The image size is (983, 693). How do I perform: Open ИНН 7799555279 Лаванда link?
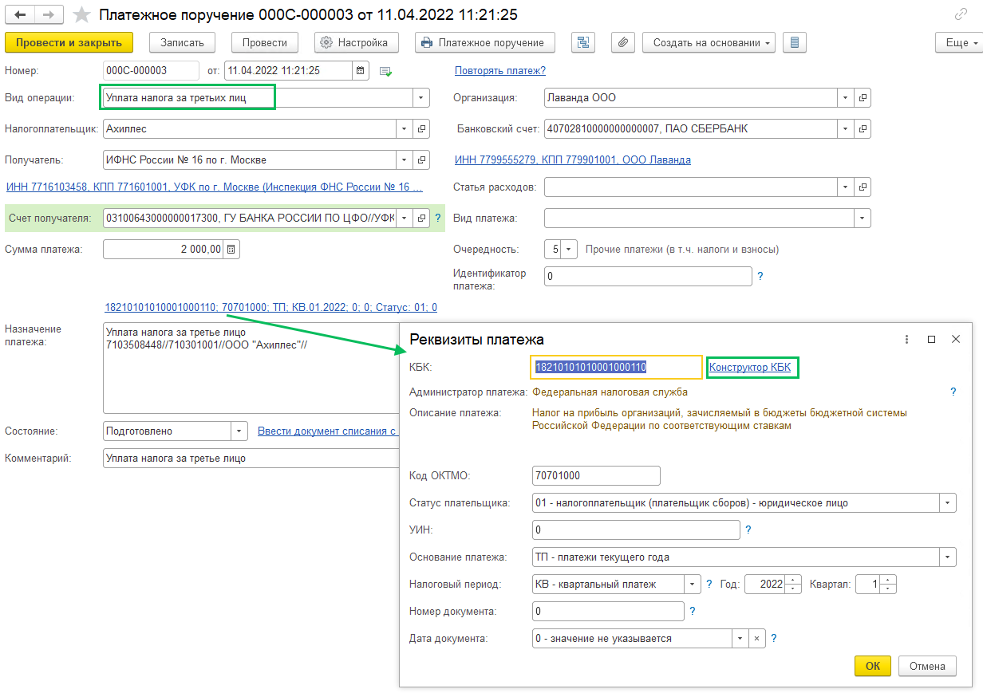point(573,160)
